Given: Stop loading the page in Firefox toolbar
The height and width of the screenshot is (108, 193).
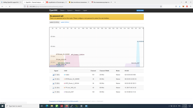Looking at the screenshot, I should click(x=10, y=6).
